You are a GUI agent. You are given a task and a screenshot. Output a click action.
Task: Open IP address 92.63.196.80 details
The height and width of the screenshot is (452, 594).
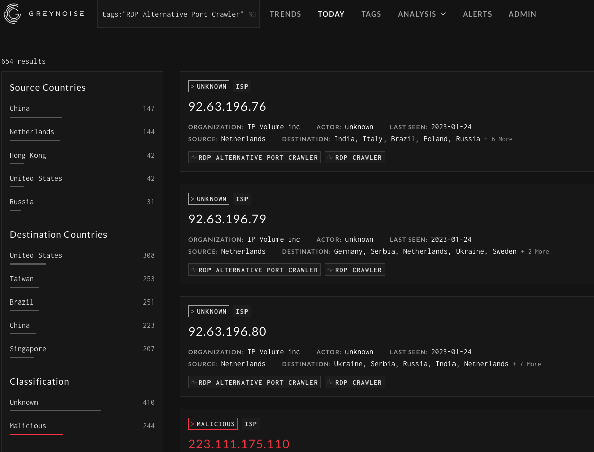tap(227, 331)
